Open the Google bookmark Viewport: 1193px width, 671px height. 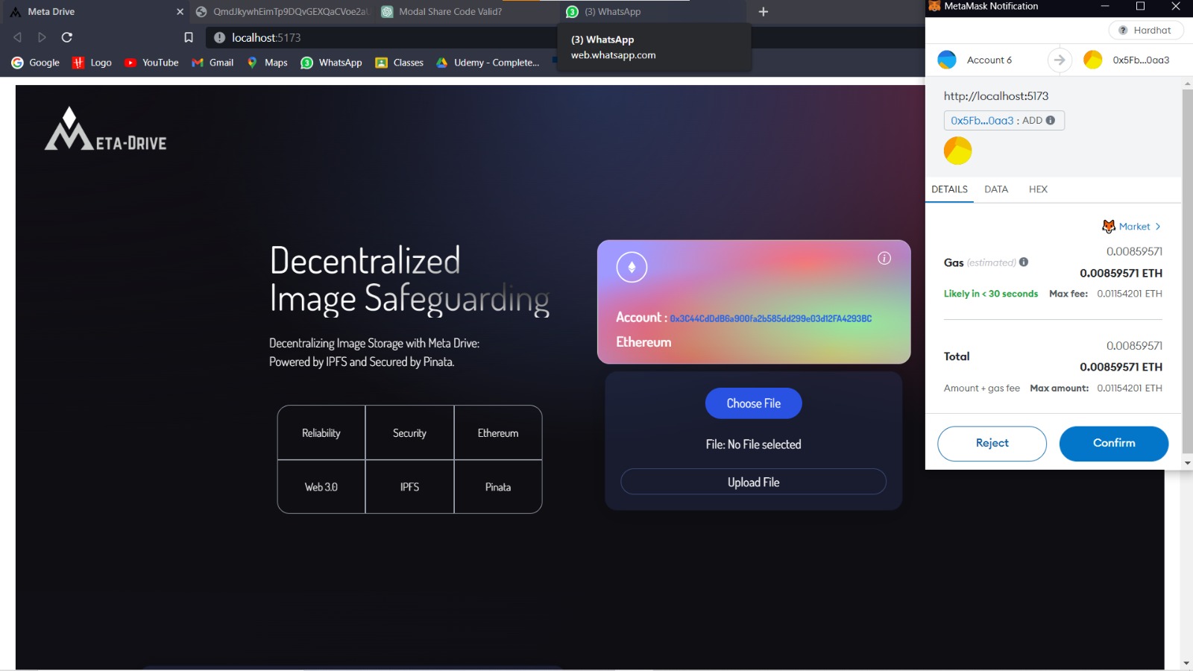tap(35, 63)
